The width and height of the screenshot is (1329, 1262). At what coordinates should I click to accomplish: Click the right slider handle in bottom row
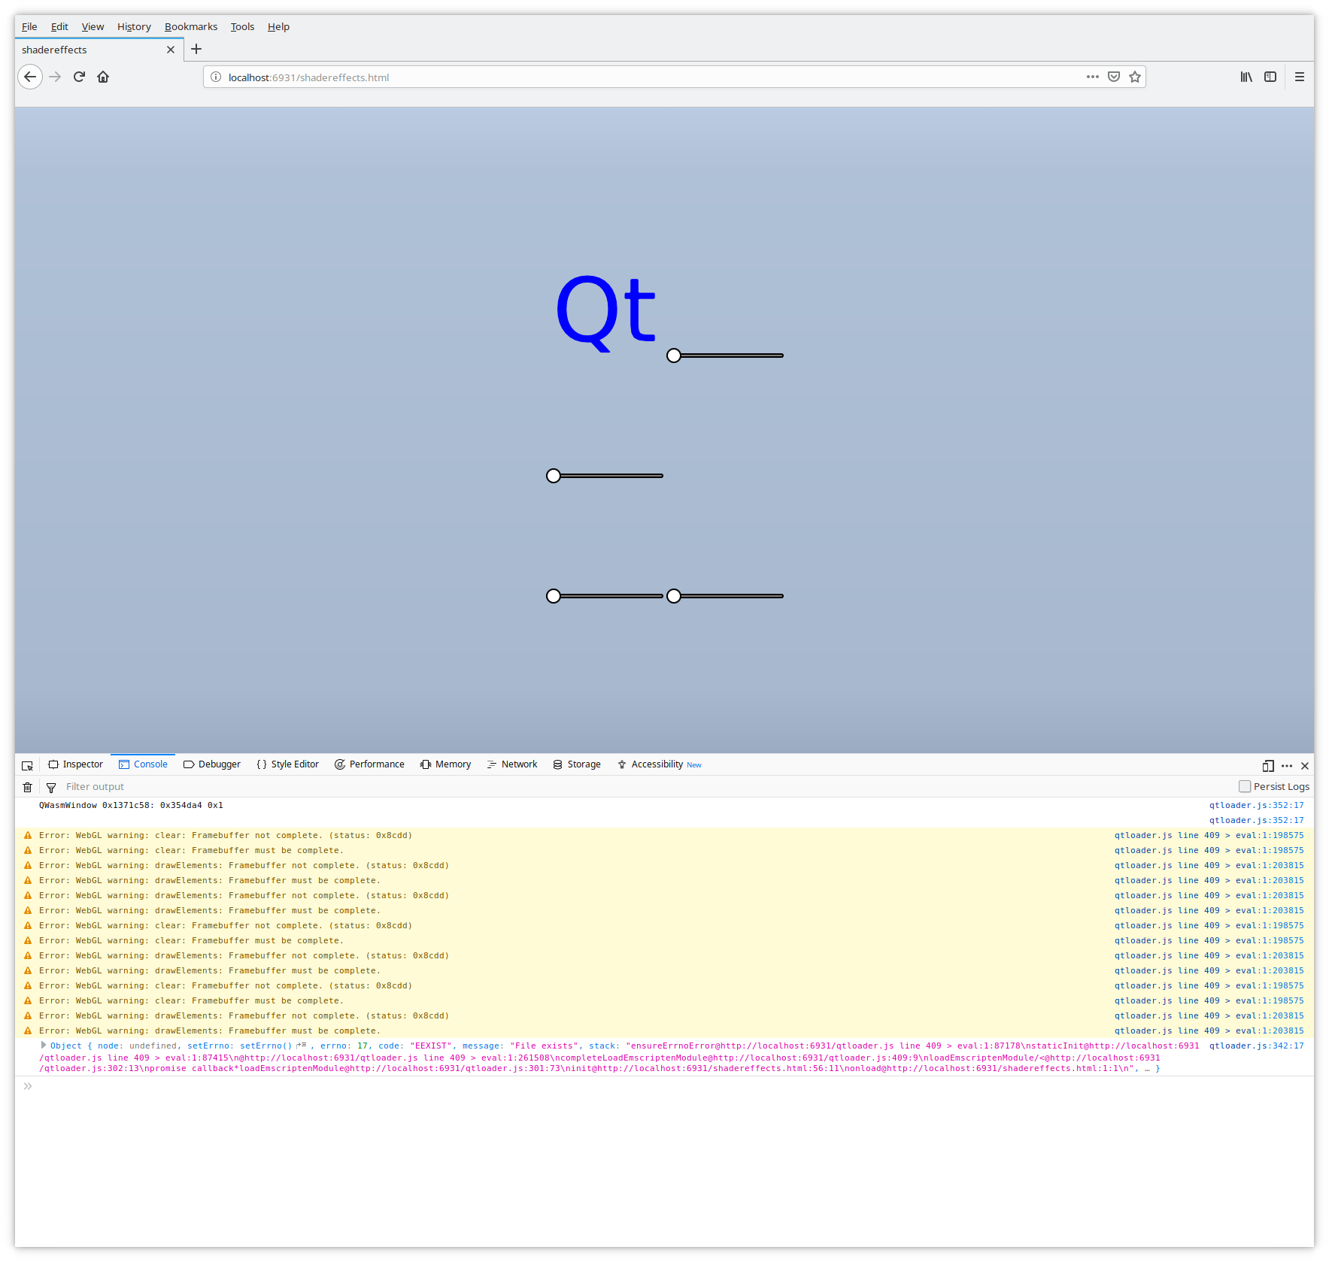click(x=674, y=596)
